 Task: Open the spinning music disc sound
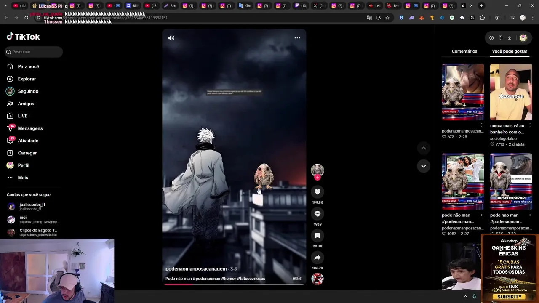318,279
